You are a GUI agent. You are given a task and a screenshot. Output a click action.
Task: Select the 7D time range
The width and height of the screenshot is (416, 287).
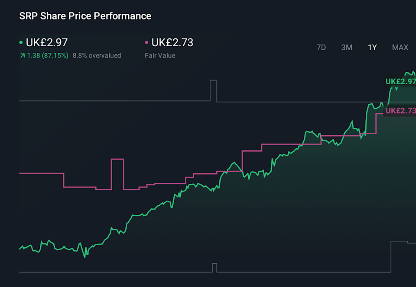321,48
